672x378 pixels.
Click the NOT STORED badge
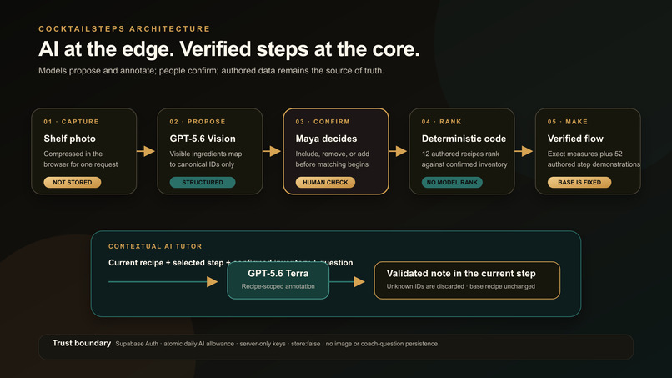[73, 183]
